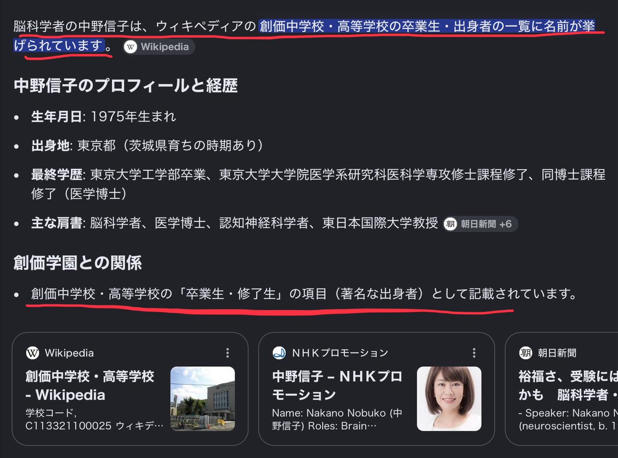Click the 生年月日 label in the profile list

click(57, 116)
